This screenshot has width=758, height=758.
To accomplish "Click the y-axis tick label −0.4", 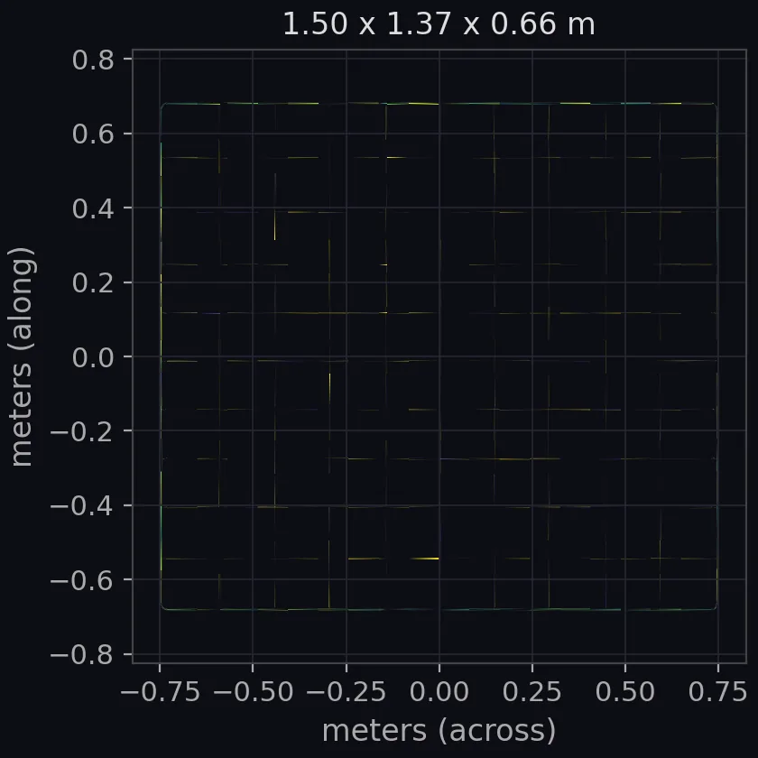I will (x=82, y=506).
